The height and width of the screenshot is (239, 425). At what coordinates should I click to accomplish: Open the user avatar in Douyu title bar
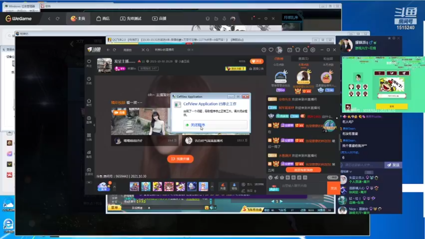279,50
